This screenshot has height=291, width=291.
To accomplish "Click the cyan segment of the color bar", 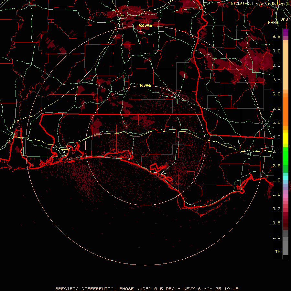I will 286,178.
